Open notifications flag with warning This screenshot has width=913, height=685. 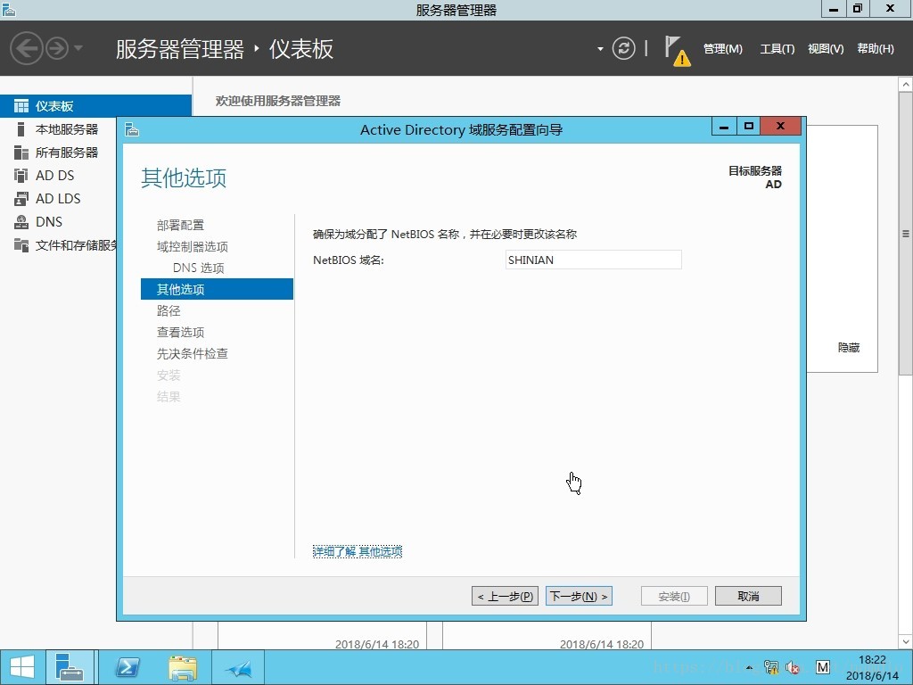[678, 51]
